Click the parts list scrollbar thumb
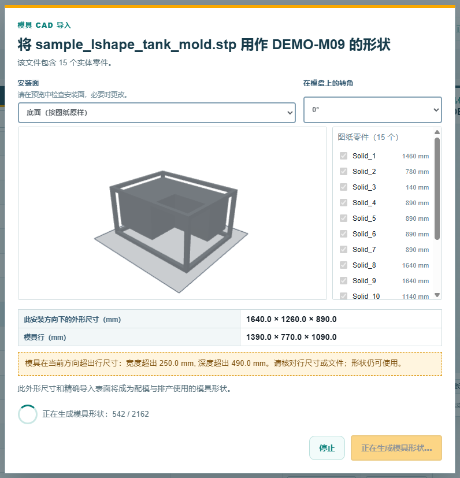 tap(437, 188)
